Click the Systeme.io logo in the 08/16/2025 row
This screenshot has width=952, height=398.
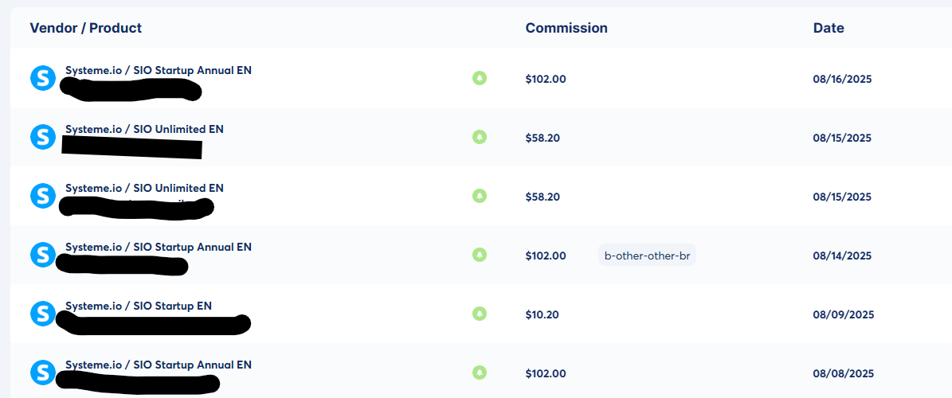(43, 78)
